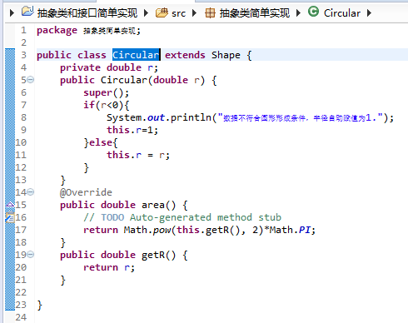Click the area() method name
Viewport: 408px width, 323px height.
pyautogui.click(x=158, y=205)
